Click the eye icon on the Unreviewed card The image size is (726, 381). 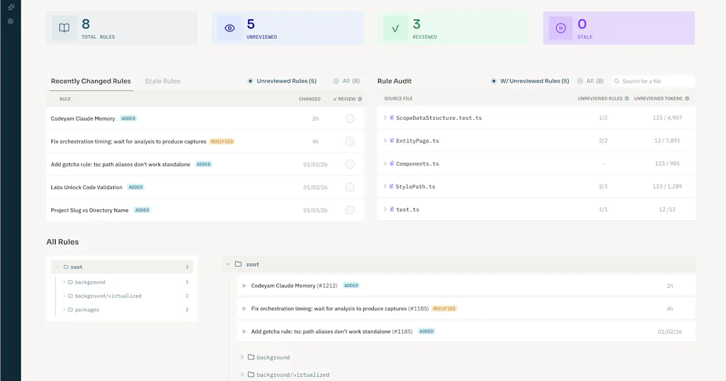(x=229, y=28)
